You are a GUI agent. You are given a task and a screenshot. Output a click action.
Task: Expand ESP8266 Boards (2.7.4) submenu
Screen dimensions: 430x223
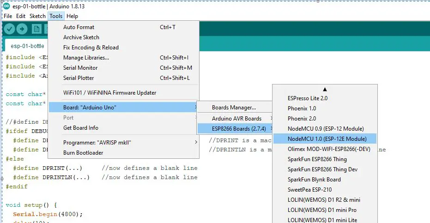pyautogui.click(x=235, y=129)
